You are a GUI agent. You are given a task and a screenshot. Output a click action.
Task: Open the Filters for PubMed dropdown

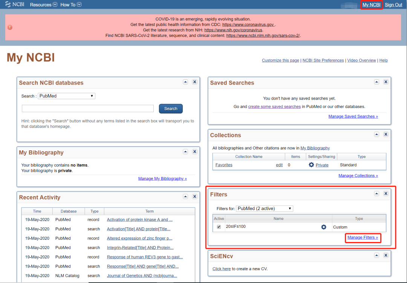coord(264,208)
